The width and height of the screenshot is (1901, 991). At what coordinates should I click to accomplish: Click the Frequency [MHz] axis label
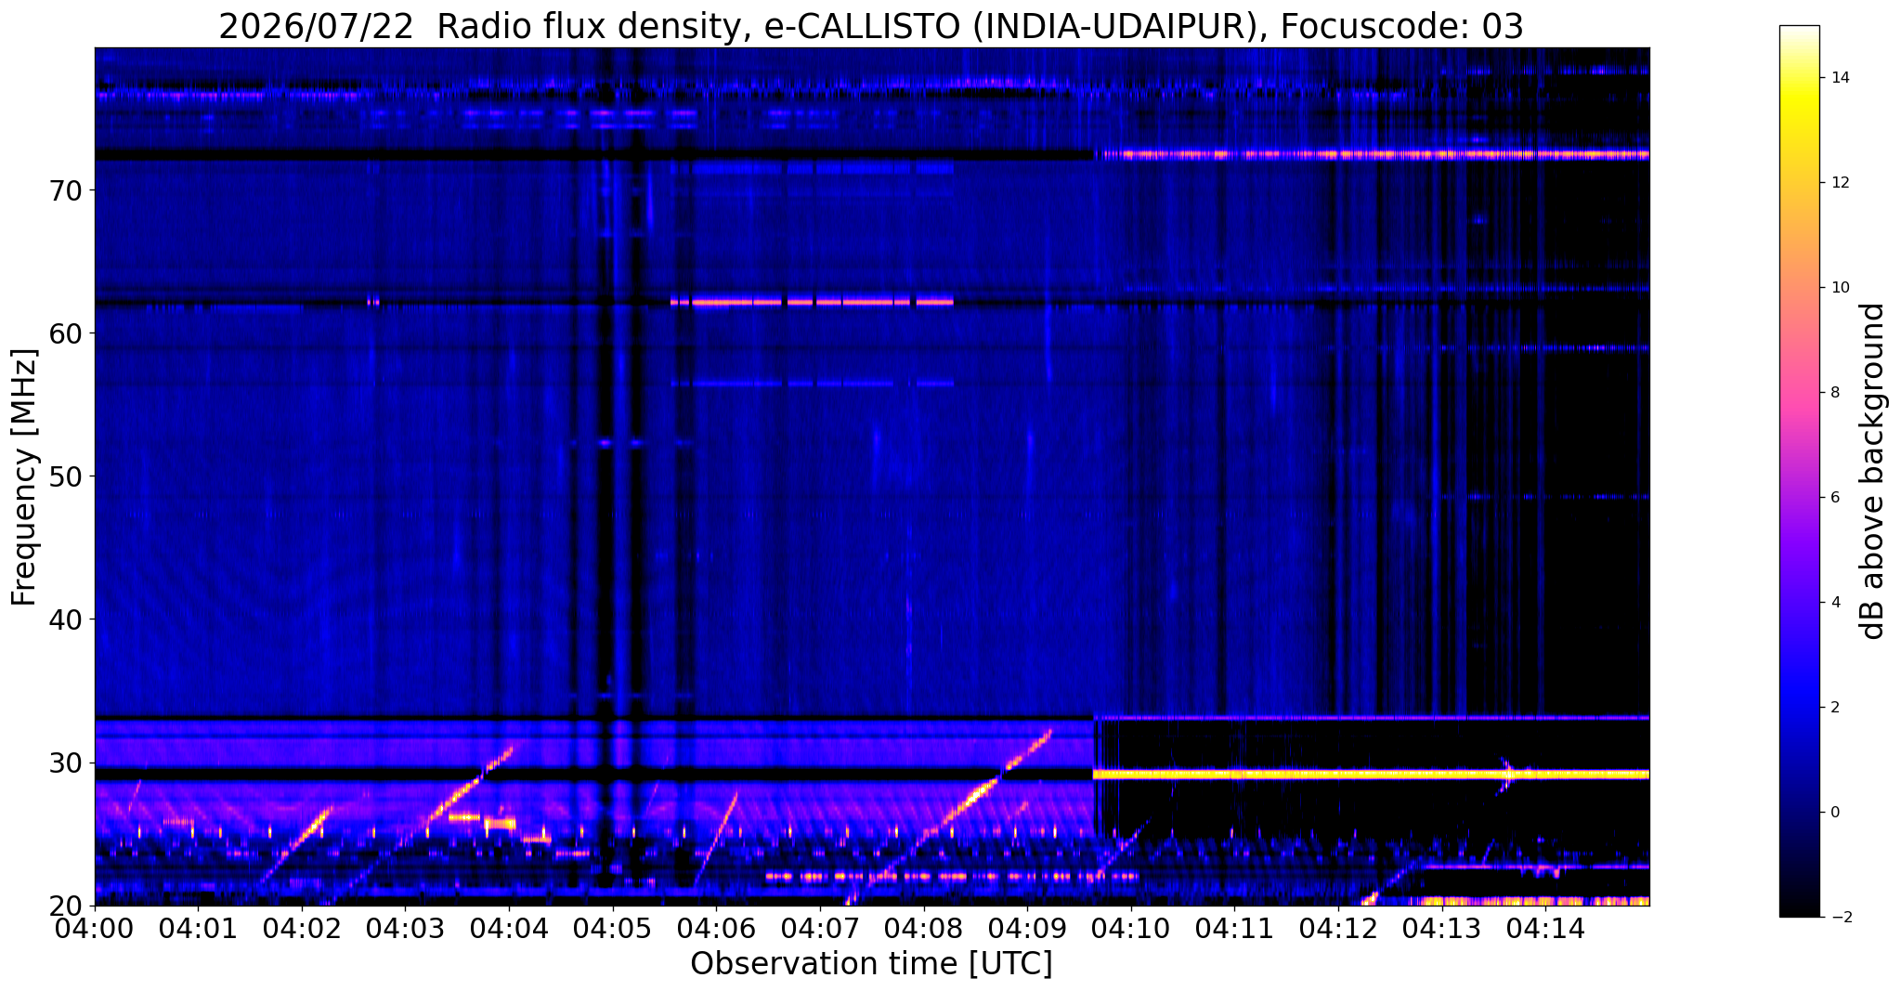[x=24, y=476]
